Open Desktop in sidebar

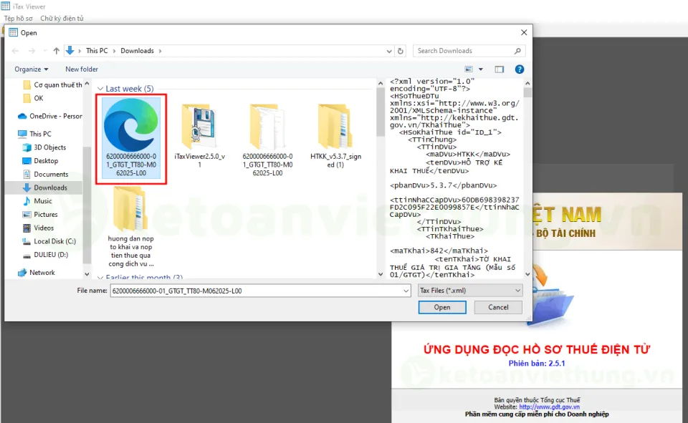click(40, 161)
